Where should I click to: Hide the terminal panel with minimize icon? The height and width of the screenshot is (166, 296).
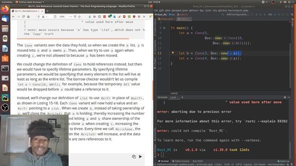pos(289,97)
